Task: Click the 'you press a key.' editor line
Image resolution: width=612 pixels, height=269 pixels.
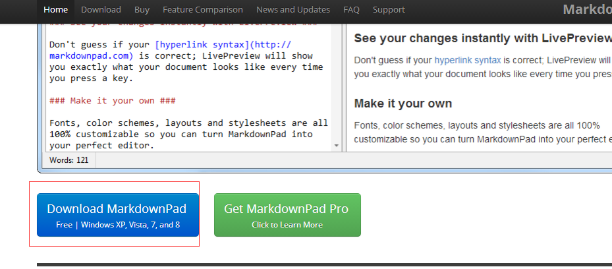Action: (x=92, y=78)
